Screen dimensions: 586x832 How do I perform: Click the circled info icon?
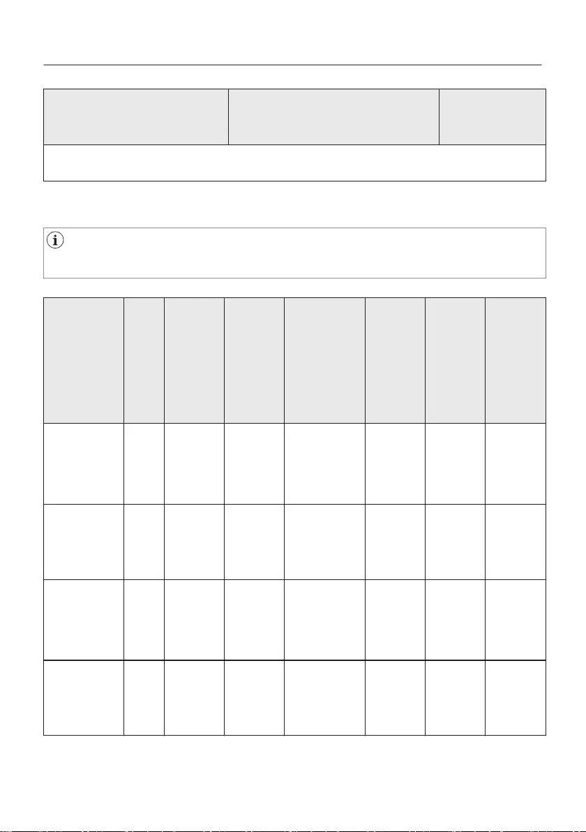click(54, 241)
